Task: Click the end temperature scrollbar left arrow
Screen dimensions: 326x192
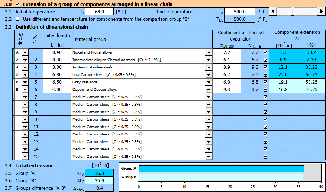Action: click(x=273, y=12)
